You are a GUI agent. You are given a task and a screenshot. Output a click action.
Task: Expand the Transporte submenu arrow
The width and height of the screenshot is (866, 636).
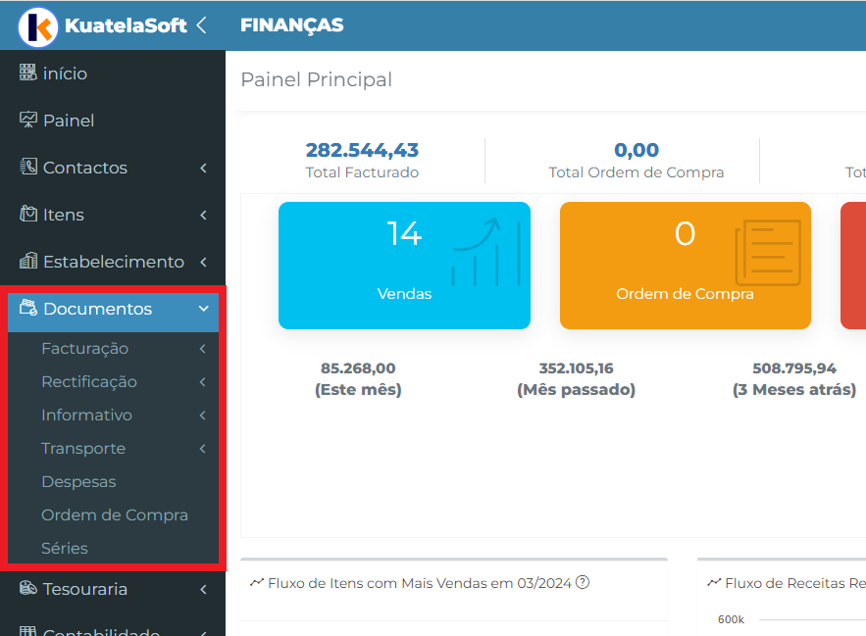203,448
